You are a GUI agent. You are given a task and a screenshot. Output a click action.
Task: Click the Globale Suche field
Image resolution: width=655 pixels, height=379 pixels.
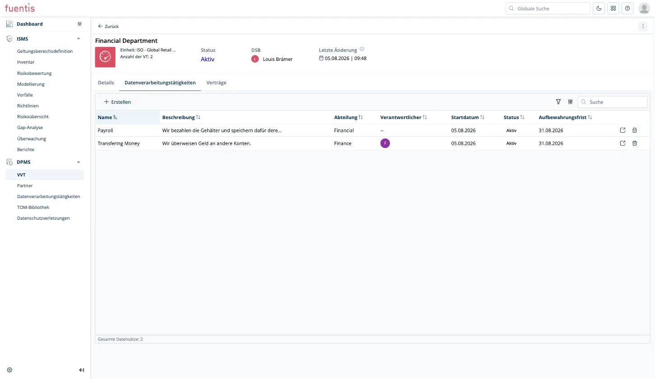548,8
